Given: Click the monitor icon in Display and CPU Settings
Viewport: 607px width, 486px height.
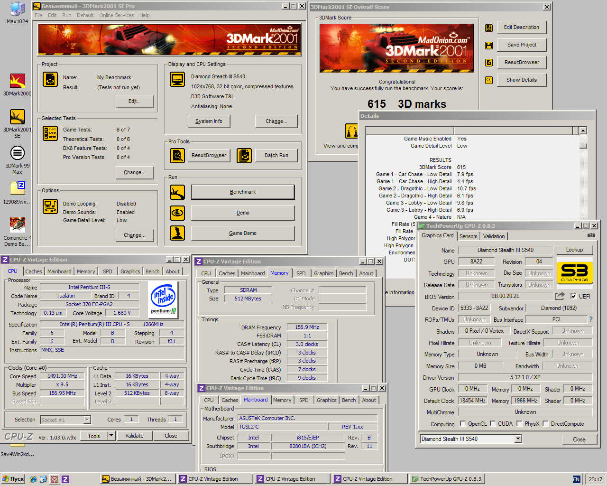Looking at the screenshot, I should pos(177,79).
